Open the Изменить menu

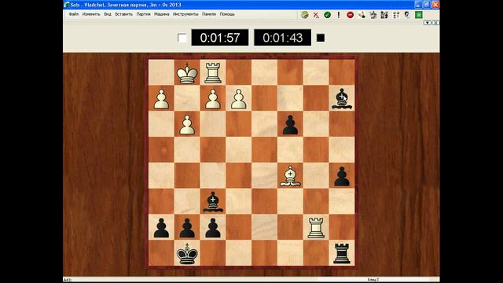coord(91,14)
